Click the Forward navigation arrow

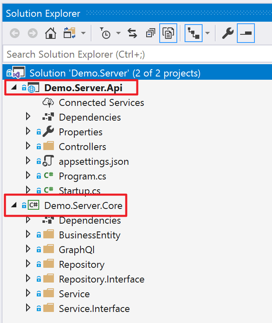(x=33, y=33)
